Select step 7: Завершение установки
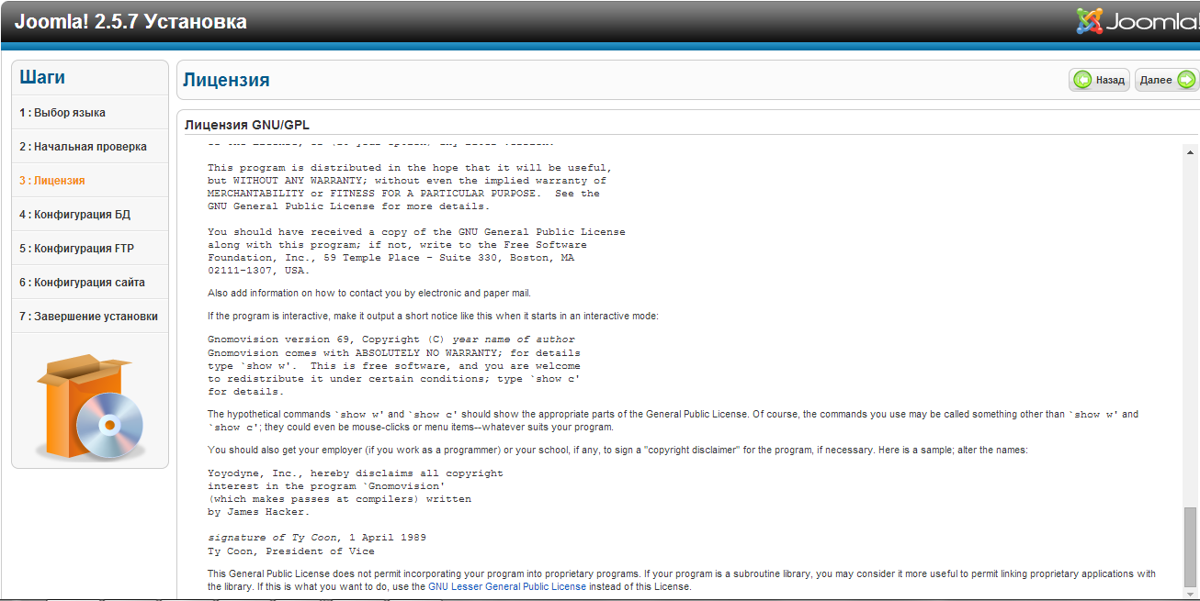 (90, 317)
